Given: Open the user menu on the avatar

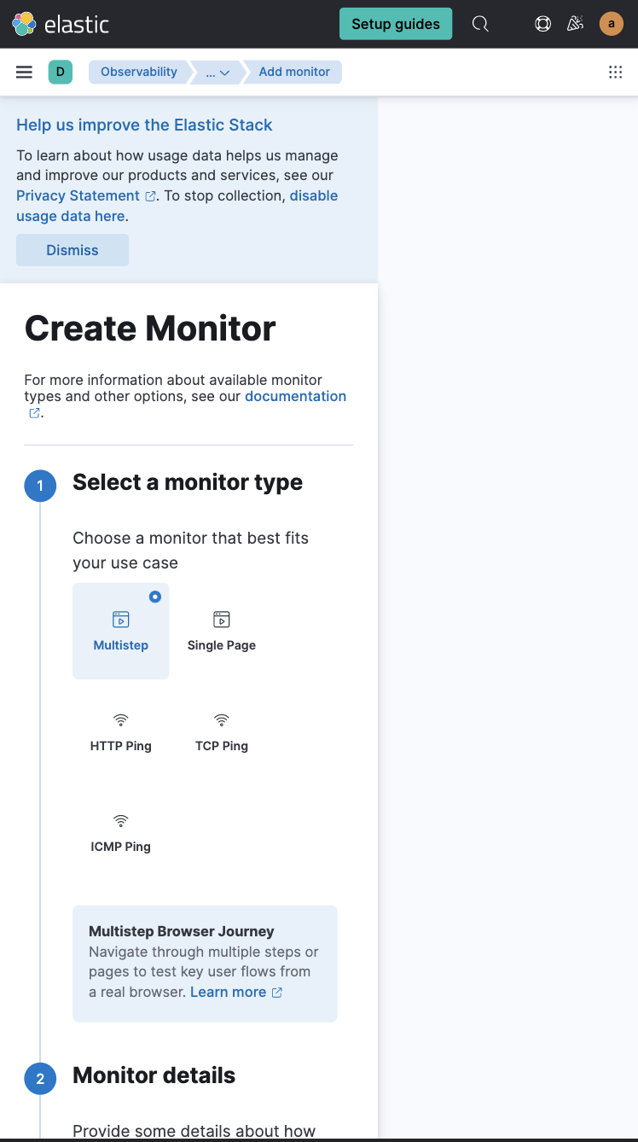Looking at the screenshot, I should 612,23.
